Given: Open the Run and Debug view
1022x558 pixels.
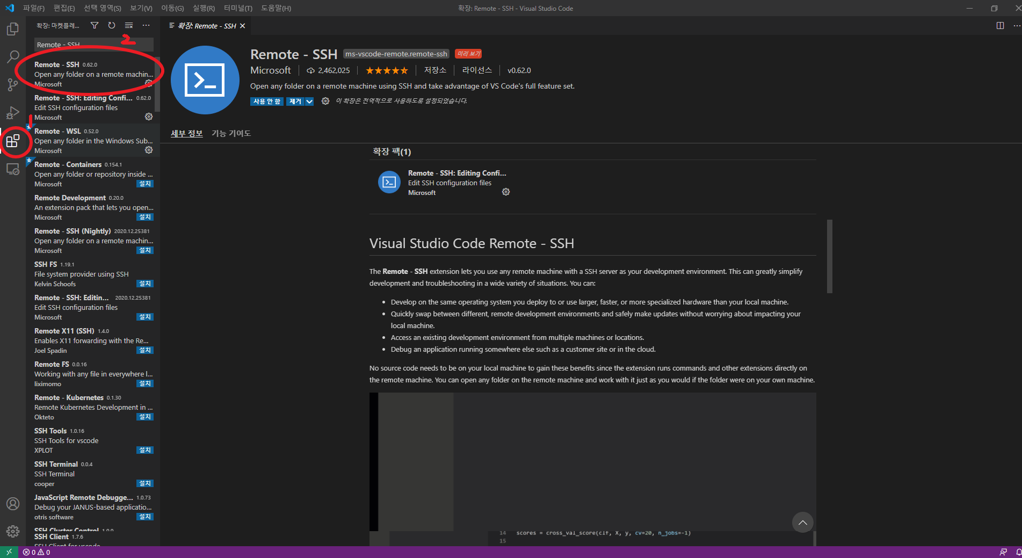Looking at the screenshot, I should click(12, 113).
